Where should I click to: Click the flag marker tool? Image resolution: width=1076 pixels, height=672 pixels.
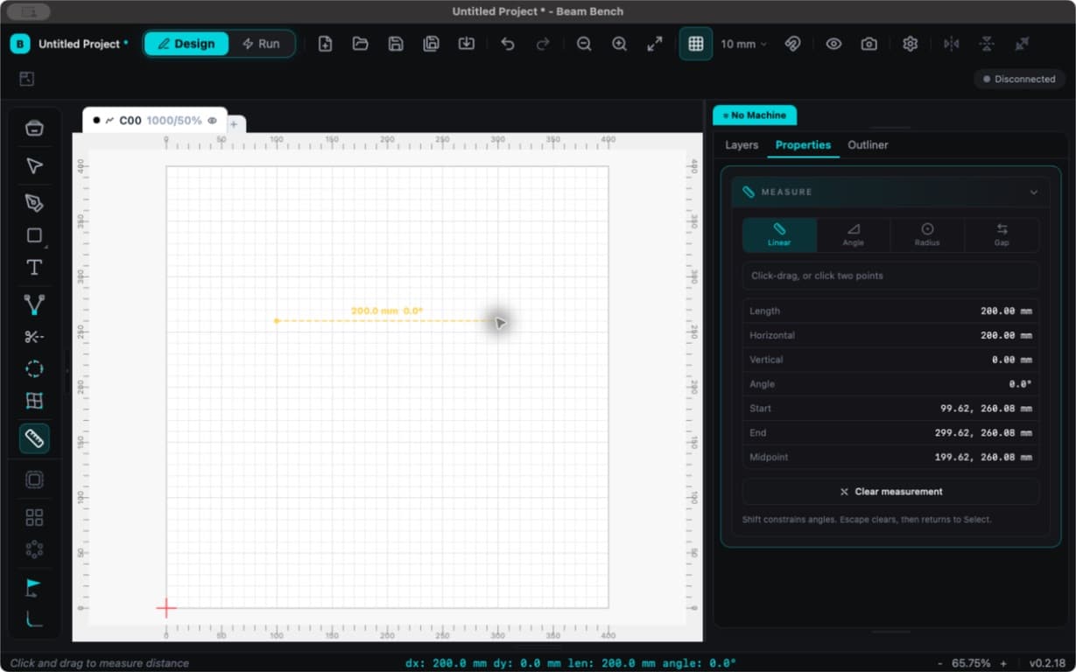click(34, 586)
